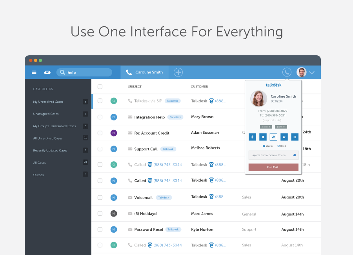The width and height of the screenshot is (353, 255).
Task: Toggle the select-all checkbox in header
Action: (100, 86)
